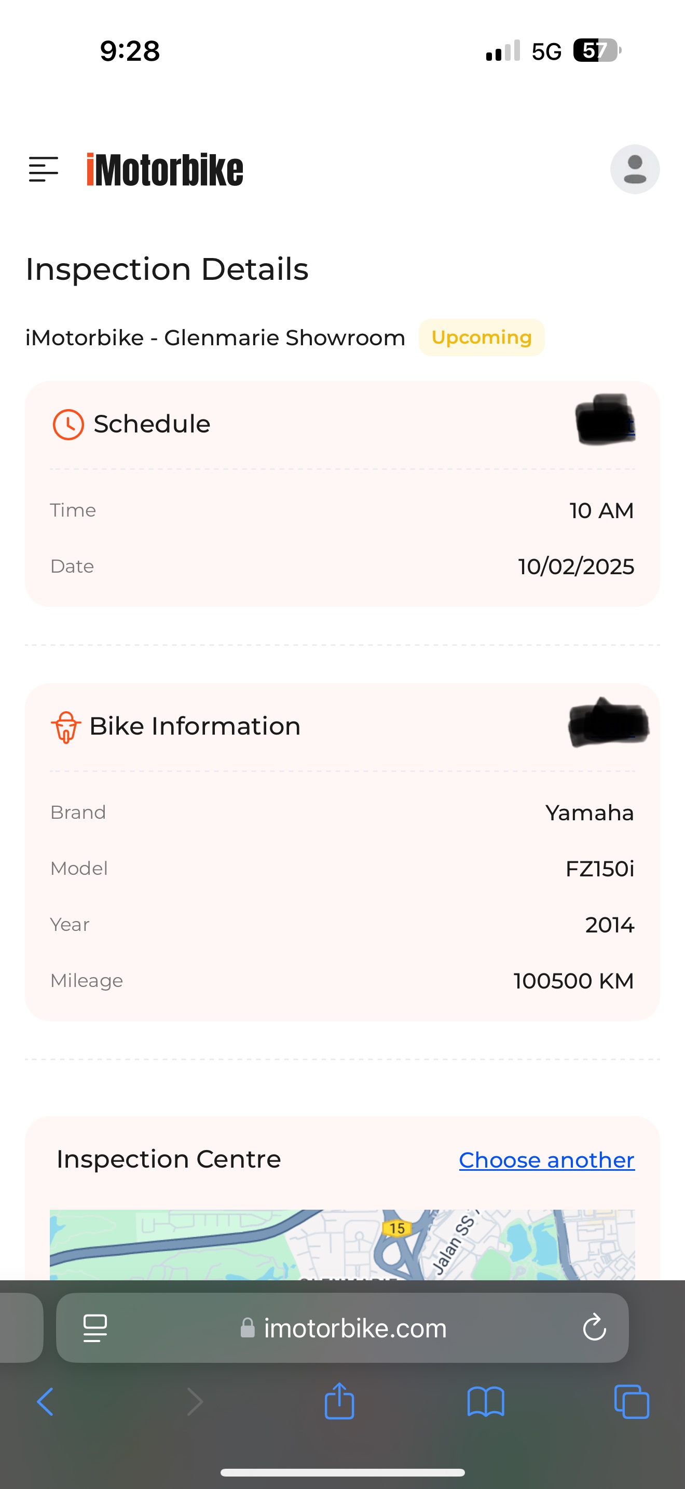Go back to previous page

tap(45, 1402)
